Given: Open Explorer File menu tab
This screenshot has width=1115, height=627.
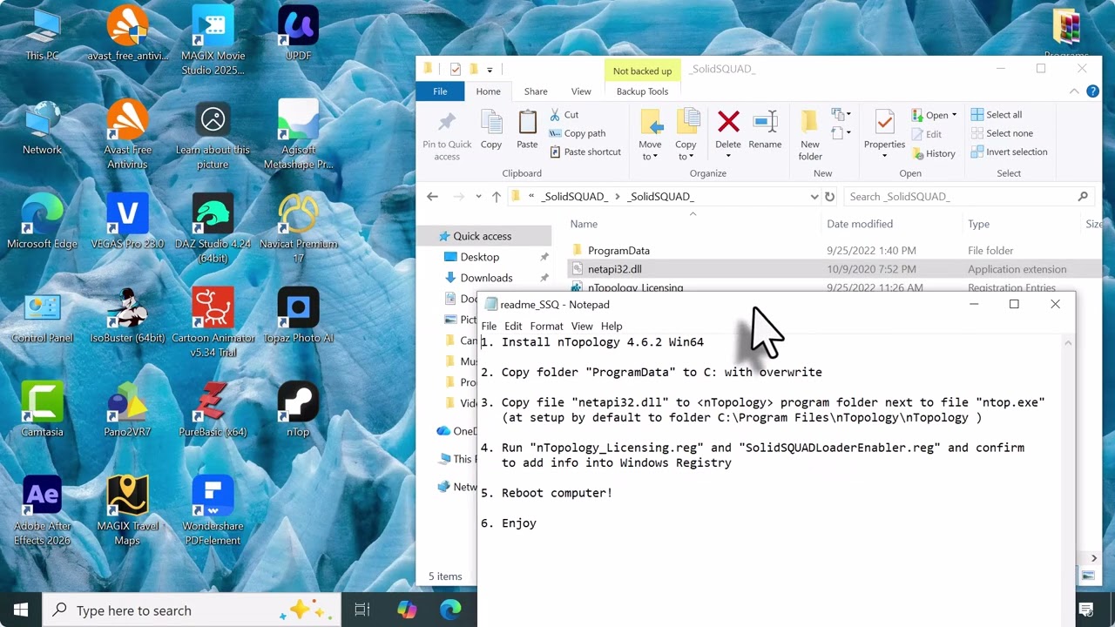Looking at the screenshot, I should click(440, 91).
